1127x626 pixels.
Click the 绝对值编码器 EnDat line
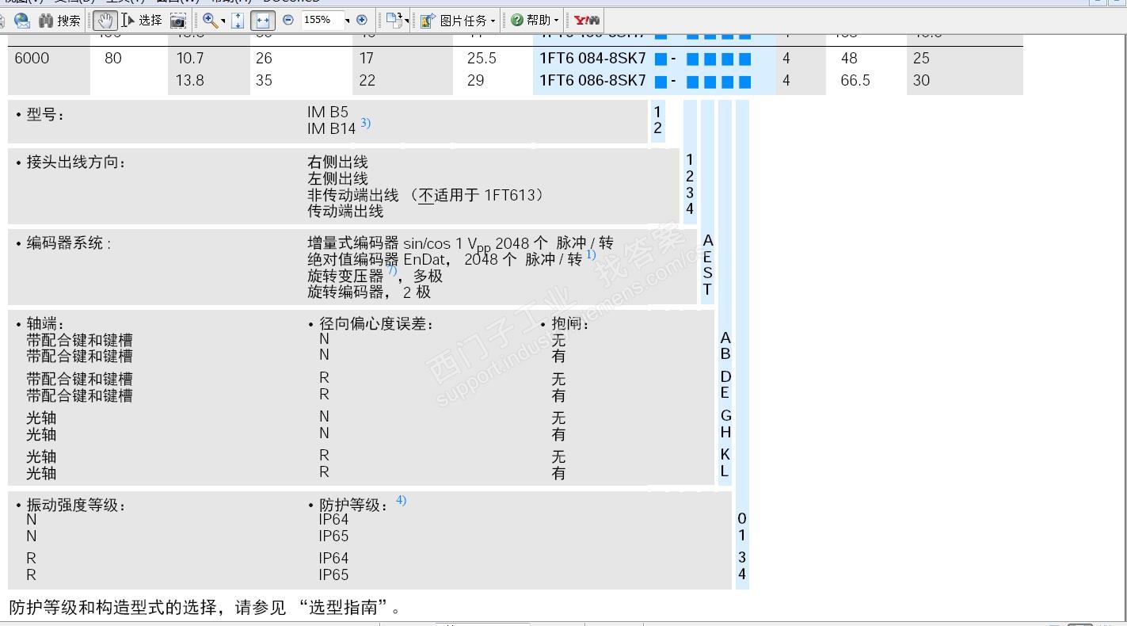pos(444,259)
